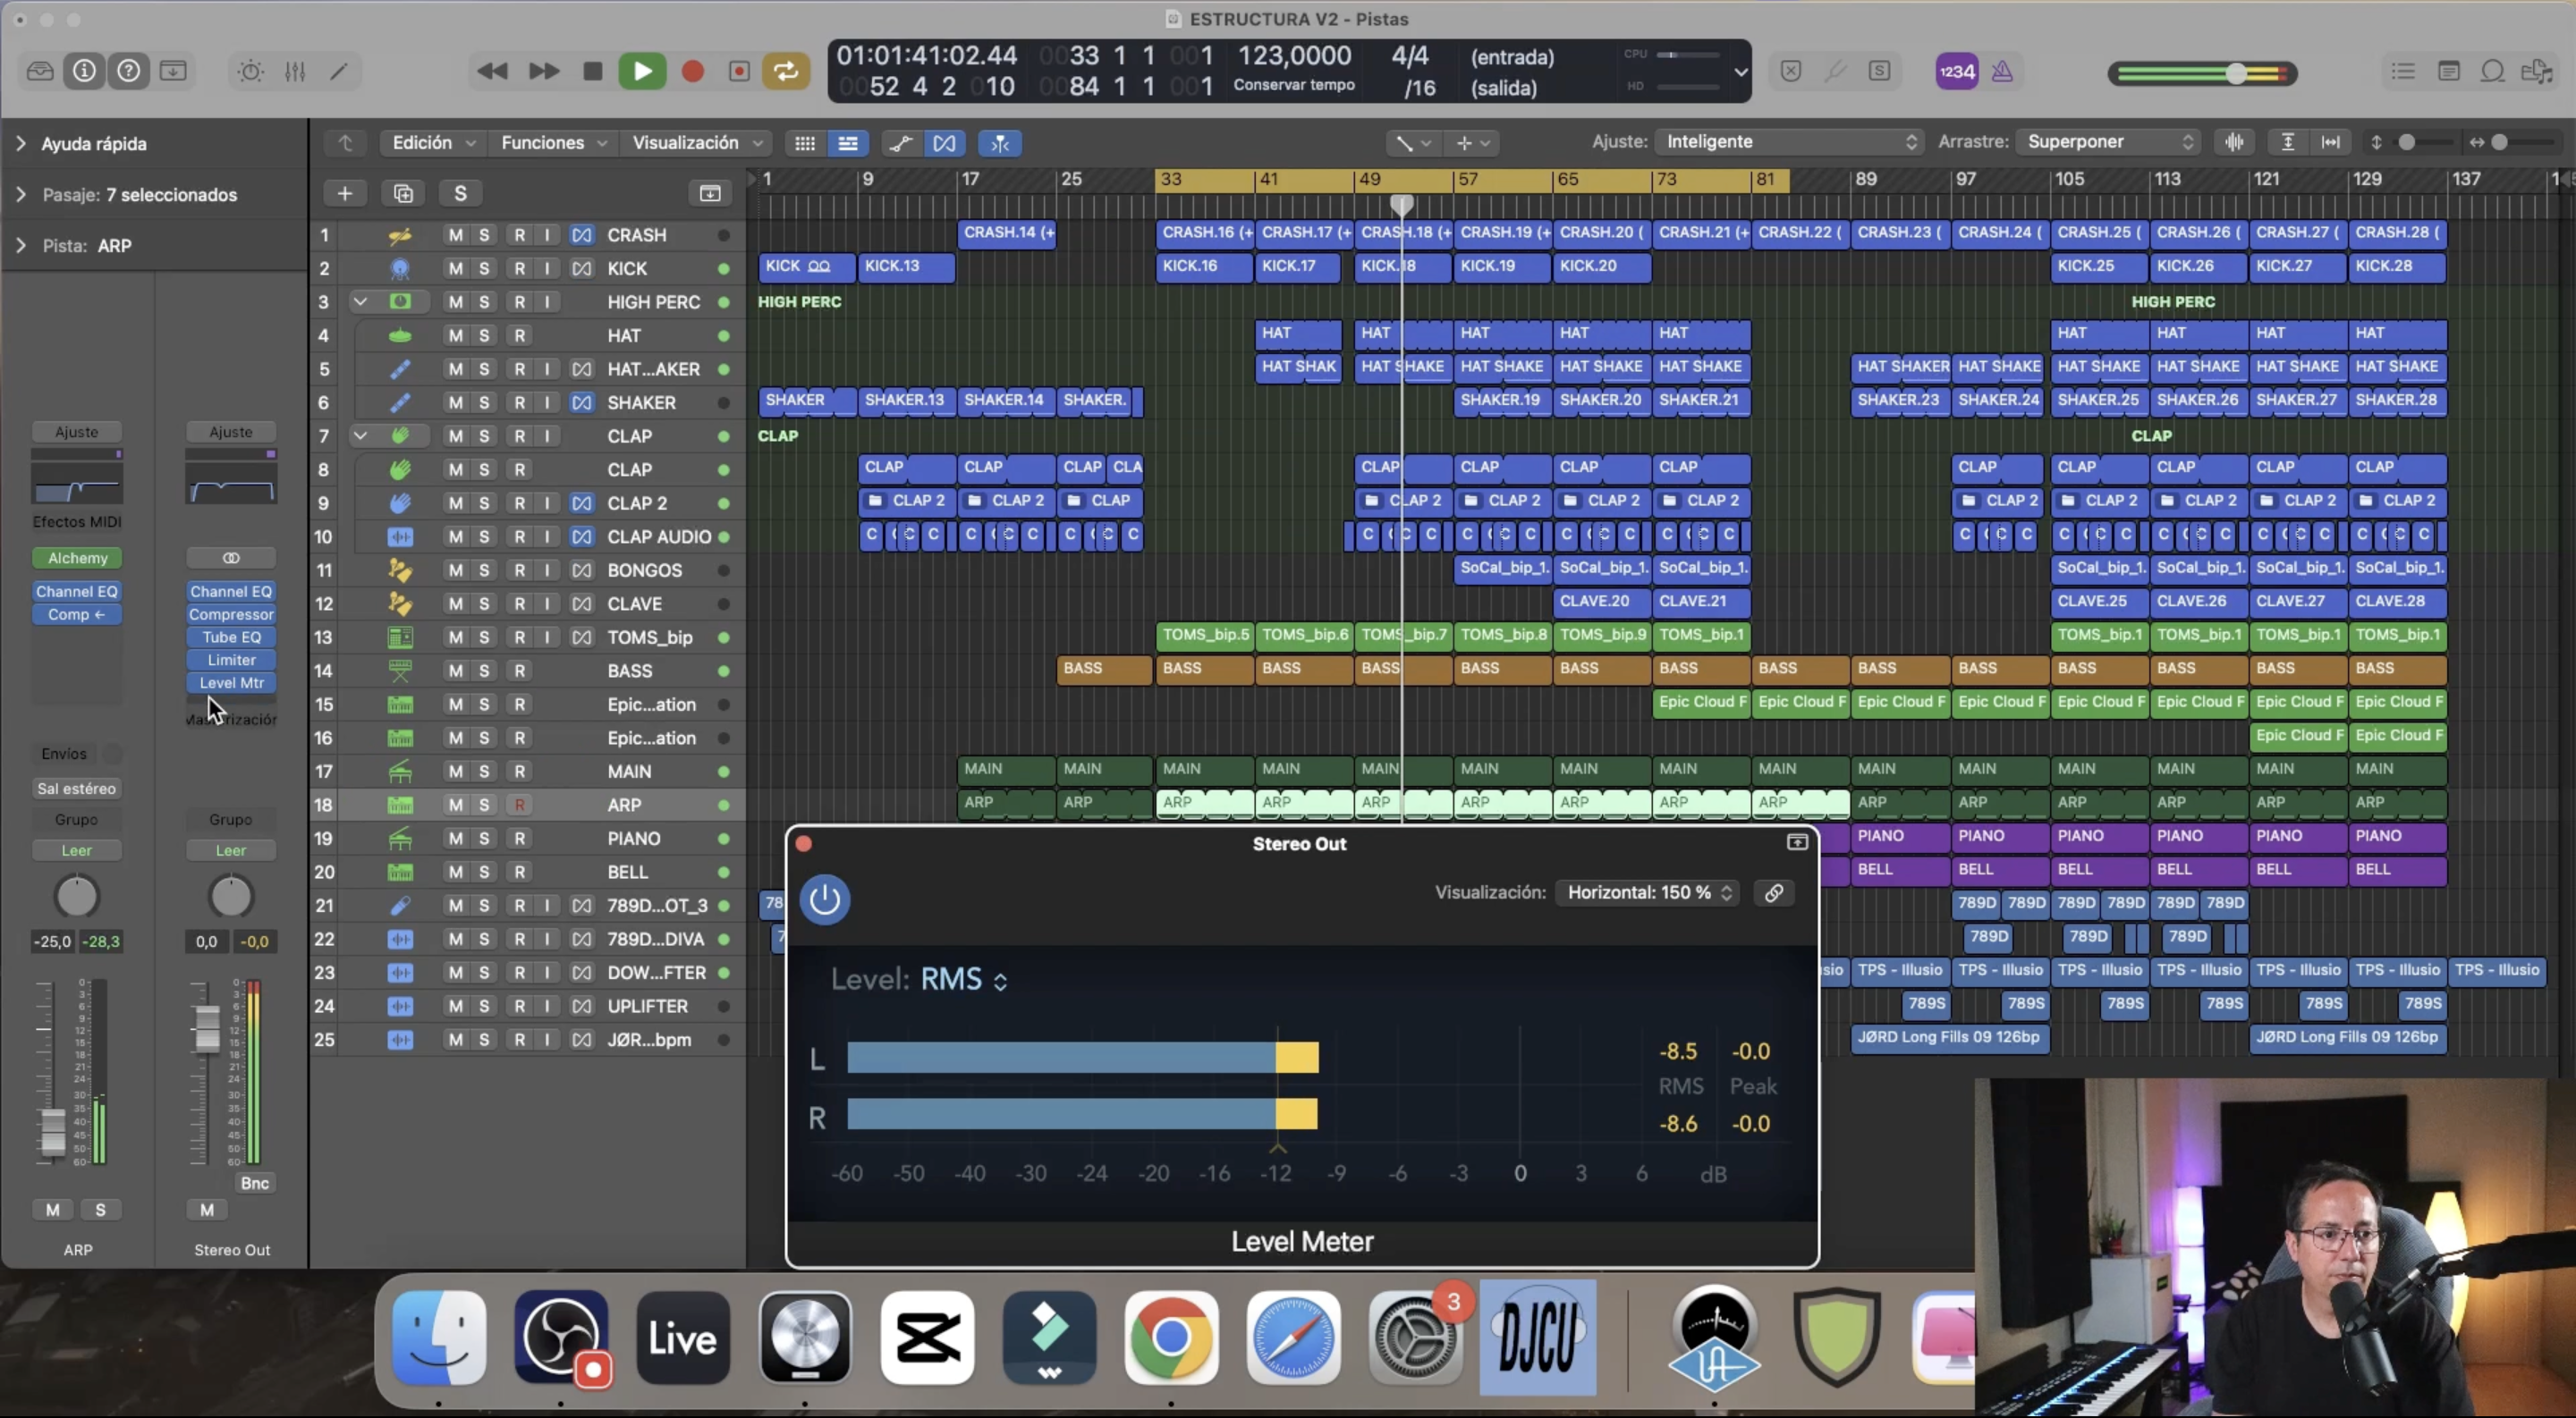
Task: Click the Tube EQ plugin slot
Action: pos(231,637)
